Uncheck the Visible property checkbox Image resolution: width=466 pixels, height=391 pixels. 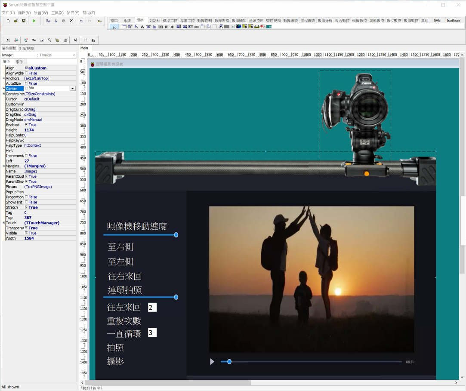26,233
